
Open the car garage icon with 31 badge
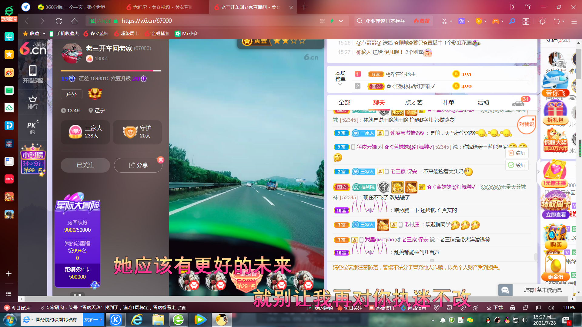[518, 103]
